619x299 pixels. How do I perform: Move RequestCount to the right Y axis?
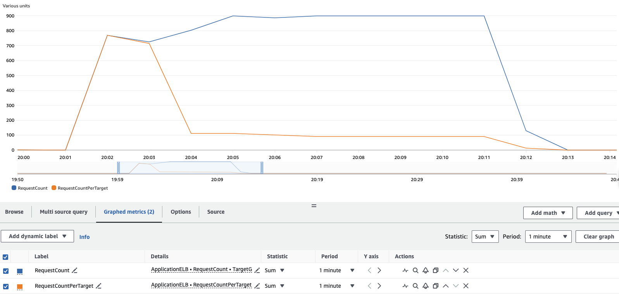click(379, 270)
